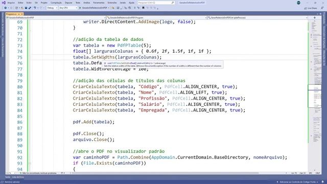Open the Saída output tab
The image size is (327, 184).
pos(8,177)
